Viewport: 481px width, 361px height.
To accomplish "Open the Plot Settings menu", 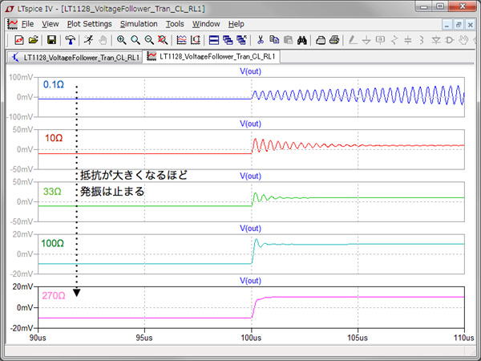I will tap(89, 24).
